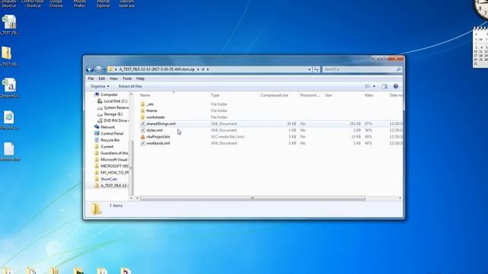Click 252 KB size value
Image resolution: width=488 pixels, height=274 pixels.
355,124
